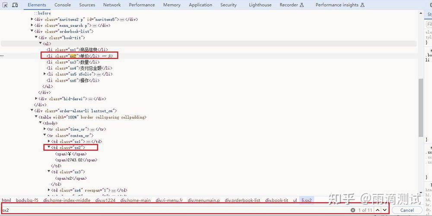Go to next search result arrow
This screenshot has height=216, width=432.
384,210
